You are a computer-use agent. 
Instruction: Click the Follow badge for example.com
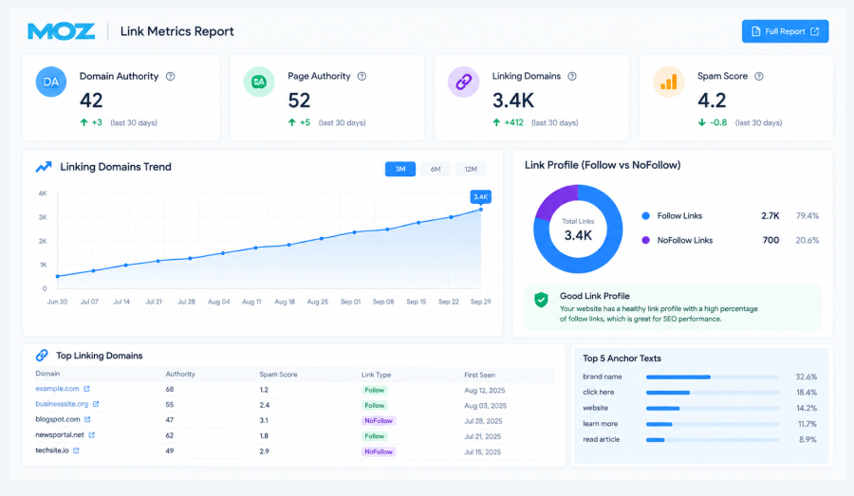375,390
